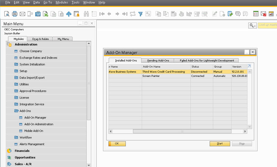Image resolution: width=277 pixels, height=167 pixels.
Task: Click the Print icon in toolbar
Action: coord(15,14)
